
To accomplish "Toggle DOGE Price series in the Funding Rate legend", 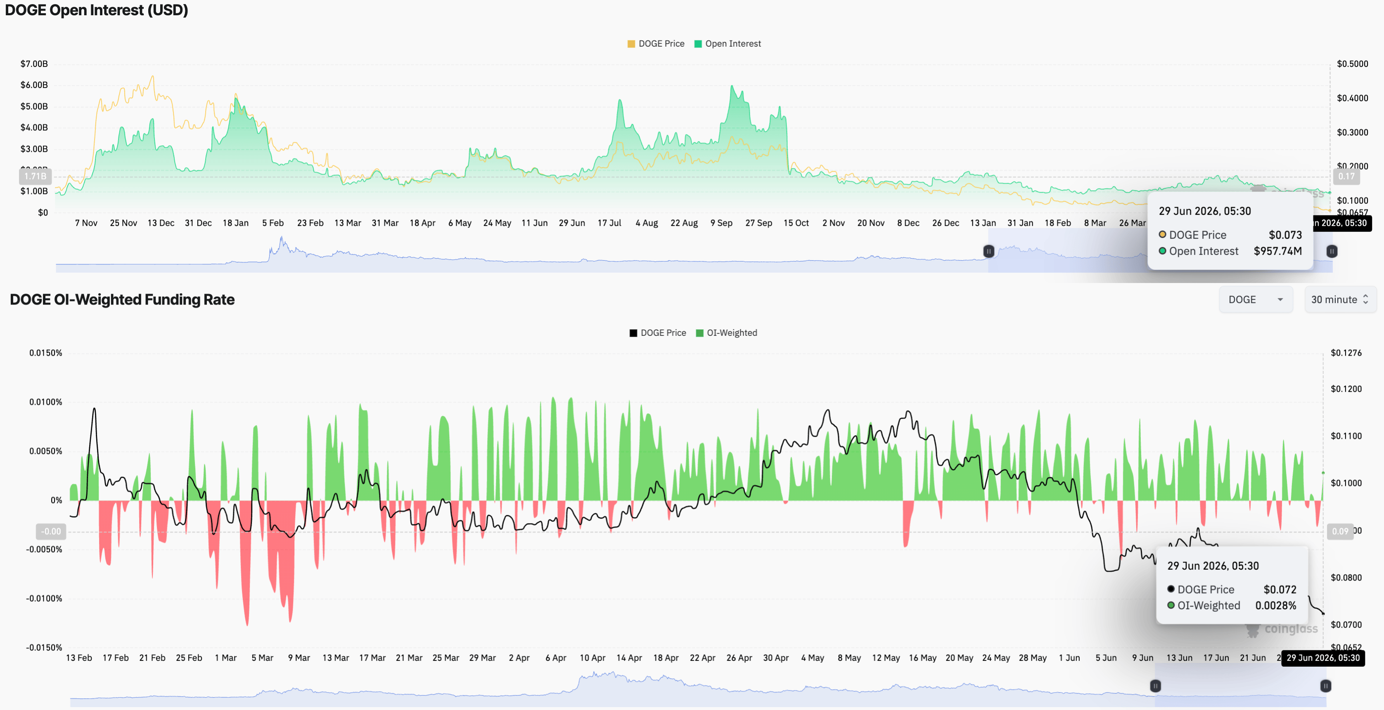I will click(x=658, y=333).
